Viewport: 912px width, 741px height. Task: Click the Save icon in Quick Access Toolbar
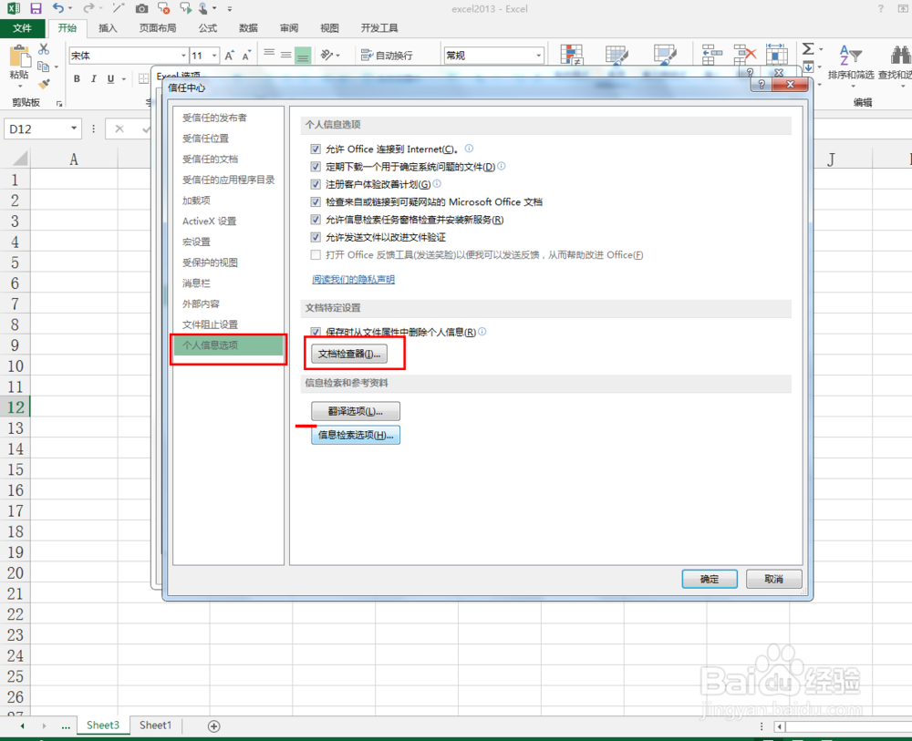[35, 8]
